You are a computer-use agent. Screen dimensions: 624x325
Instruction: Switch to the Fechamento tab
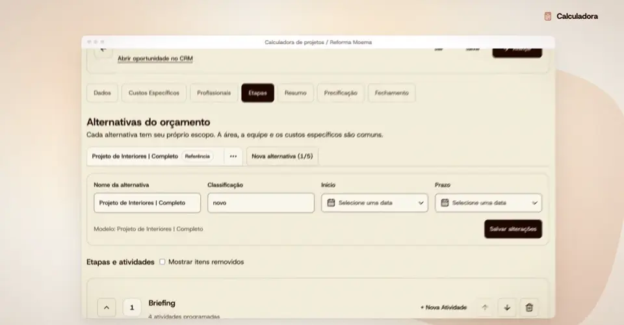[391, 93]
